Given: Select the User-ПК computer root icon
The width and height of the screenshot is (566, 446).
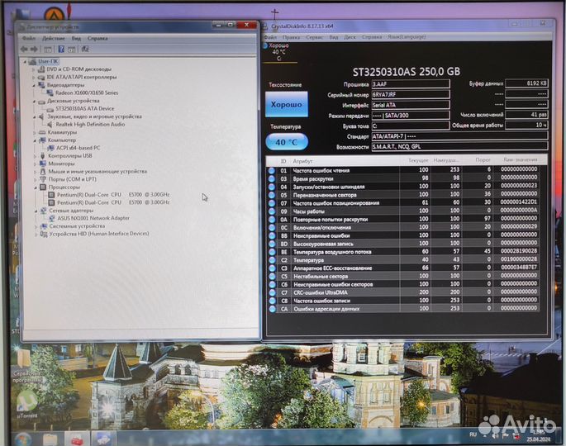Looking at the screenshot, I should (x=33, y=61).
